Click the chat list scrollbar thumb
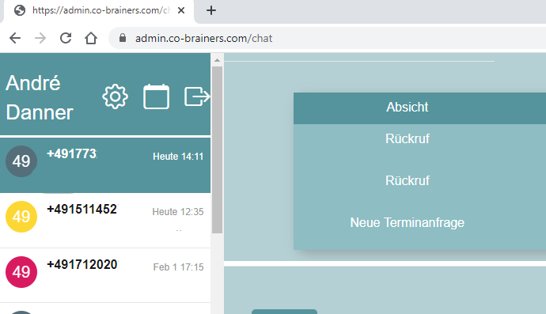 [x=218, y=149]
